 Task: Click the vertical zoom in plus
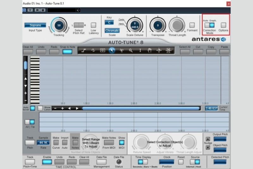click(x=26, y=93)
